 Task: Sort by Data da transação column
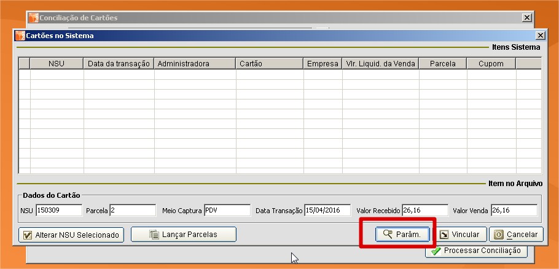click(119, 64)
